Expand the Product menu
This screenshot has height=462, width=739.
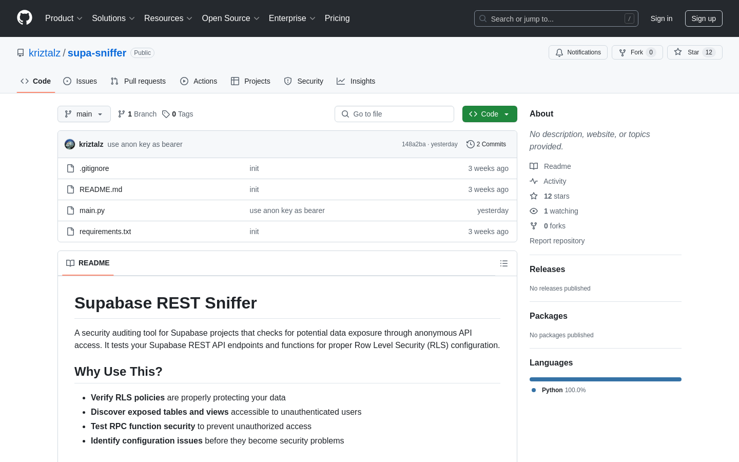64,18
